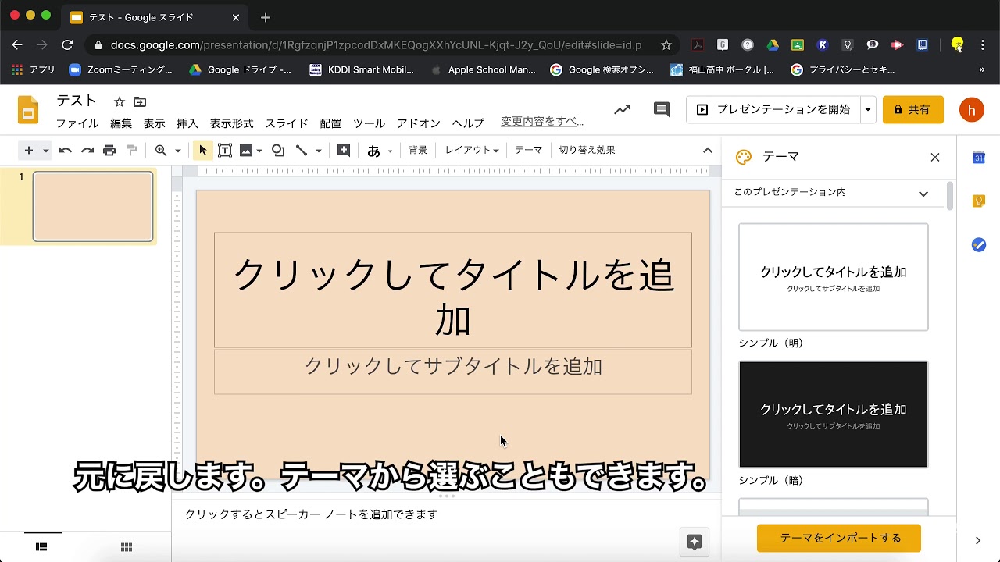Click the add comment icon in toolbar

[x=344, y=151]
